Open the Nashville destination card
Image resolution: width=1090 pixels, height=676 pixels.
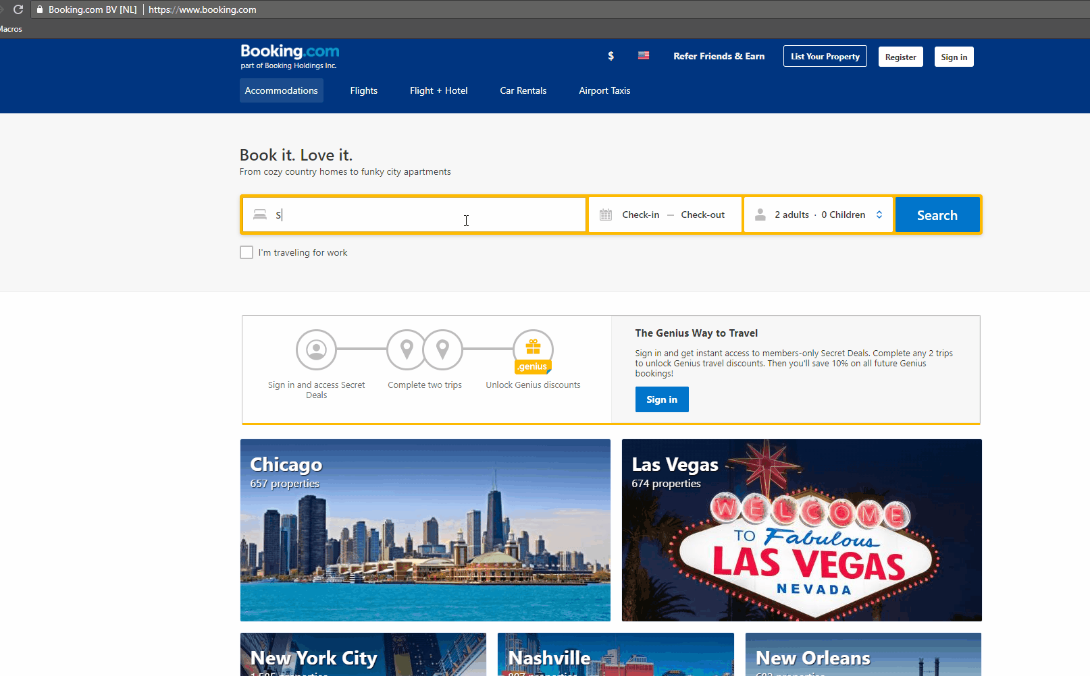click(616, 654)
